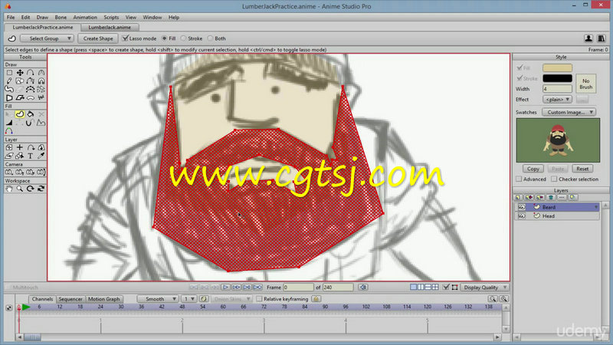Click the character wizard person icon
Image resolution: width=613 pixels, height=345 pixels.
(x=588, y=38)
